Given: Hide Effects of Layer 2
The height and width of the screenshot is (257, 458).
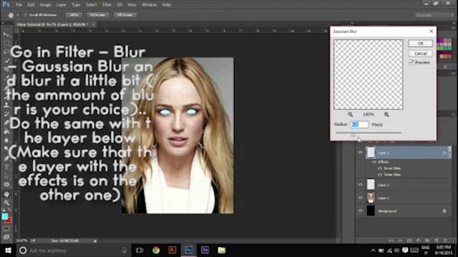Looking at the screenshot, I should 374,162.
